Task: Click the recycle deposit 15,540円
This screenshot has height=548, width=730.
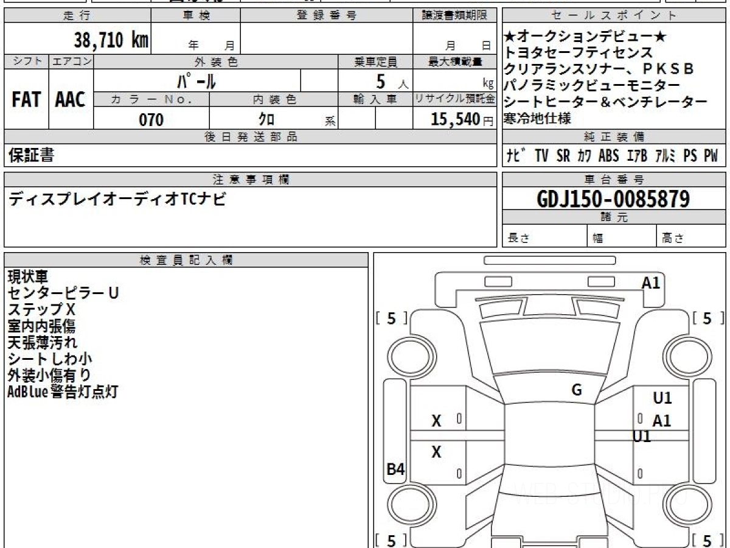Action: [x=462, y=119]
